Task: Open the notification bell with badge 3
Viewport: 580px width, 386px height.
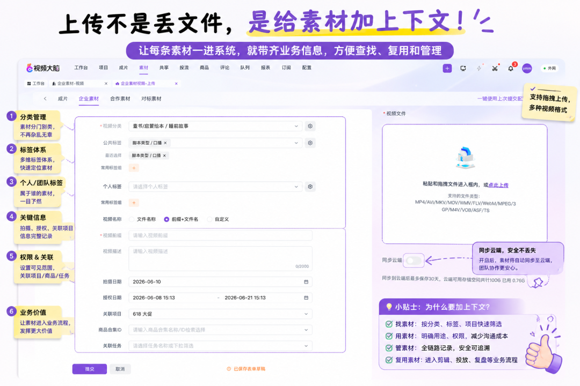Action: point(511,68)
